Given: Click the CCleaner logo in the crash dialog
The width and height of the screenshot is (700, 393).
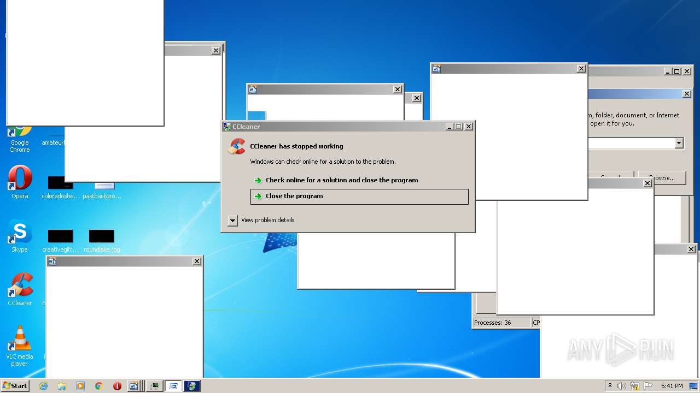Looking at the screenshot, I should (237, 146).
